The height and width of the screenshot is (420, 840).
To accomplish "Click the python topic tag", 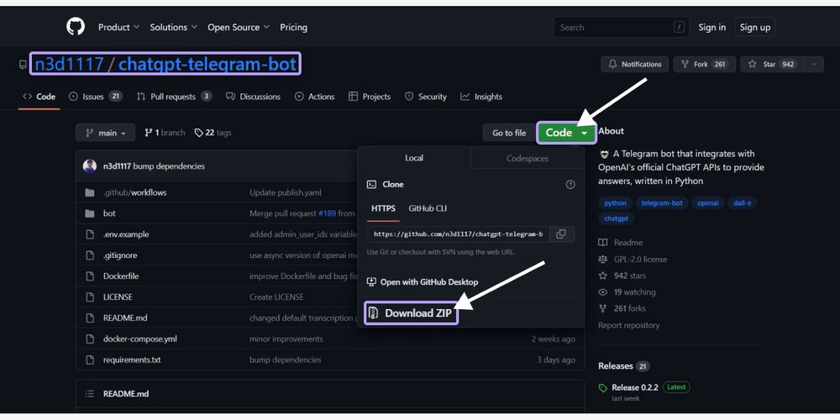I will pyautogui.click(x=615, y=202).
